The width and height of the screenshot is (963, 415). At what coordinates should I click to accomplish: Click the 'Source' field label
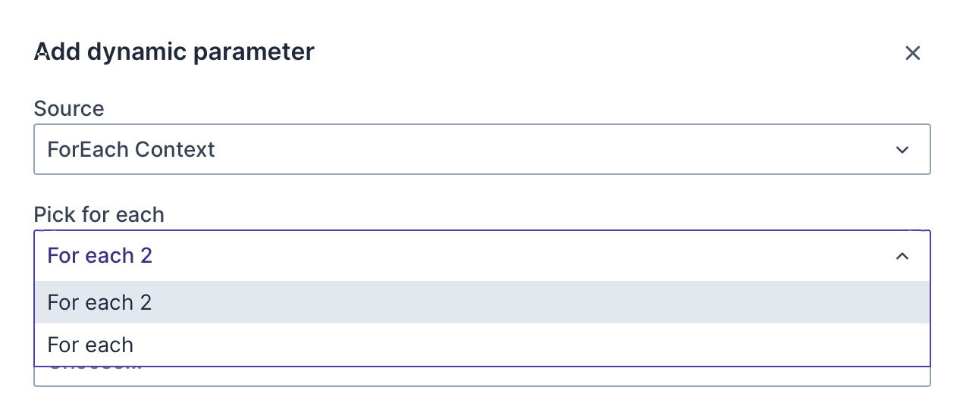[69, 109]
